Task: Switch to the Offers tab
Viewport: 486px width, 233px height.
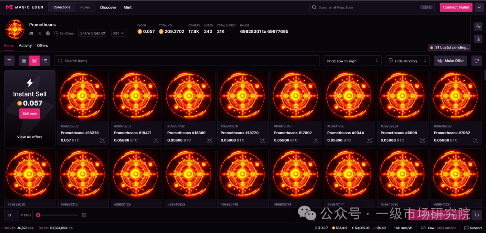Action: pos(42,45)
